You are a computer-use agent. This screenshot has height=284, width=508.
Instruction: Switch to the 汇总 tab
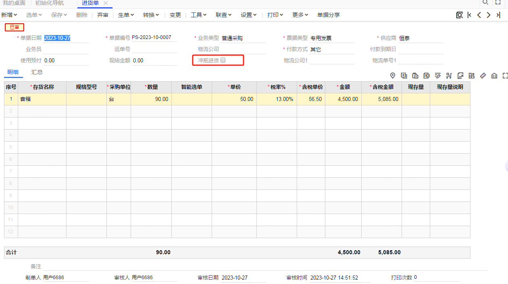tap(37, 72)
